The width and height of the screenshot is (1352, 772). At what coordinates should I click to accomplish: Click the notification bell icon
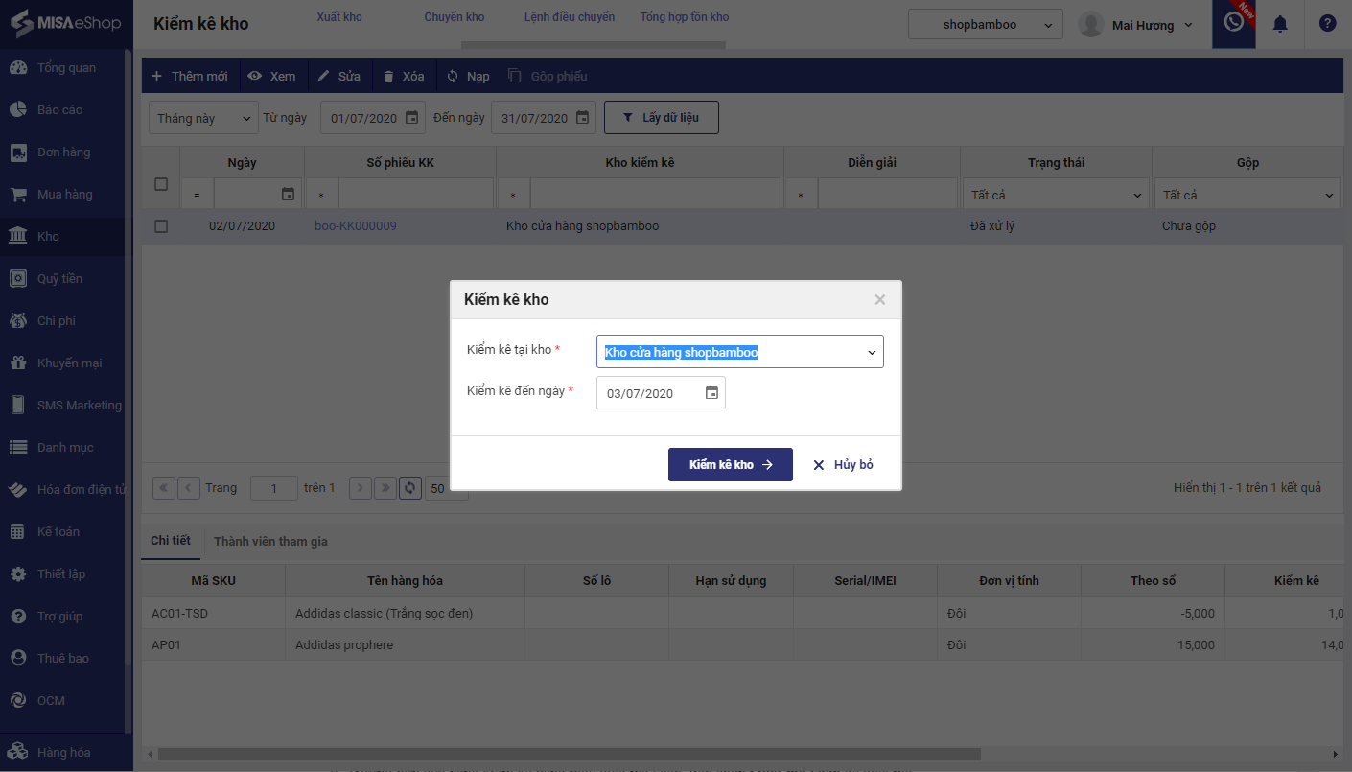(x=1280, y=24)
